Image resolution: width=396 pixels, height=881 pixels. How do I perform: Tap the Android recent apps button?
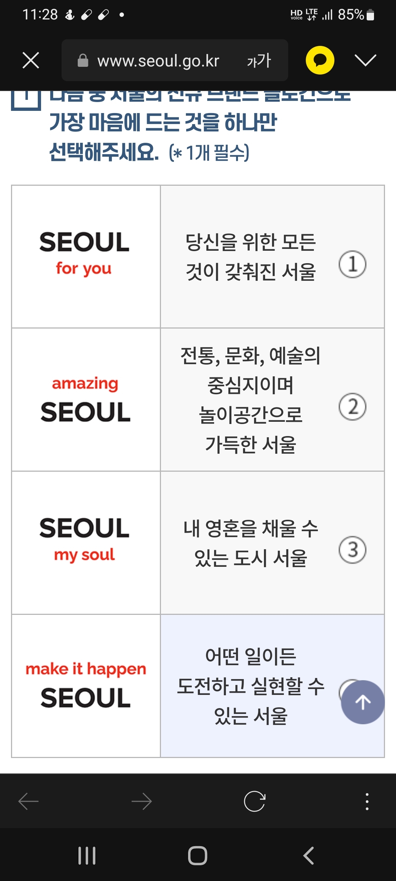[87, 856]
